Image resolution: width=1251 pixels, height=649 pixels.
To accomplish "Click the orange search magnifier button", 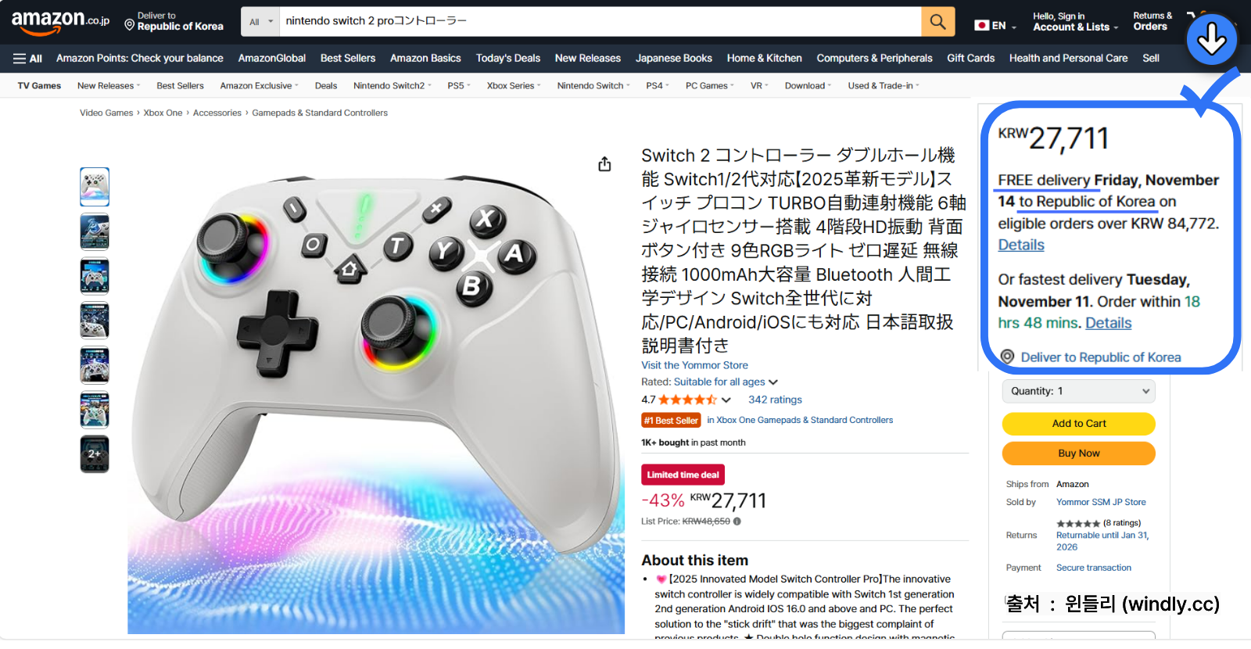I will (937, 22).
